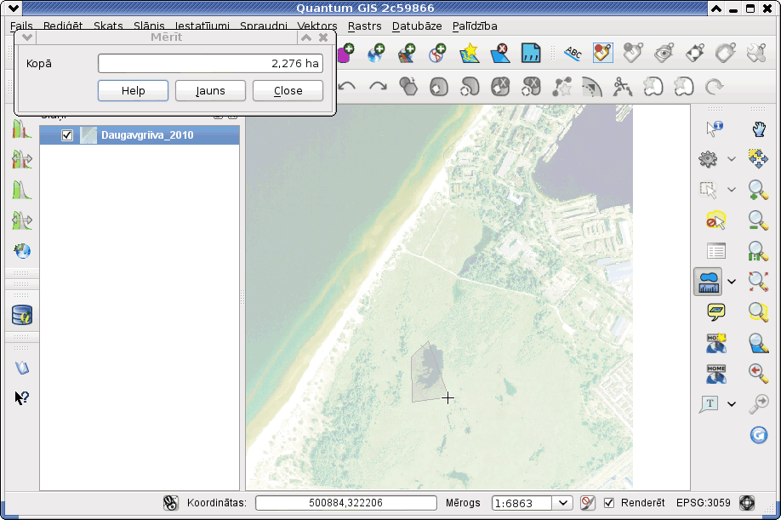781x520 pixels.
Task: Open the Datubāze menu
Action: point(417,26)
